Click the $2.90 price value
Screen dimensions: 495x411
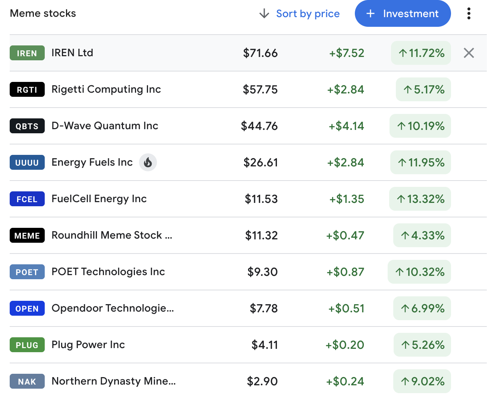pyautogui.click(x=262, y=381)
